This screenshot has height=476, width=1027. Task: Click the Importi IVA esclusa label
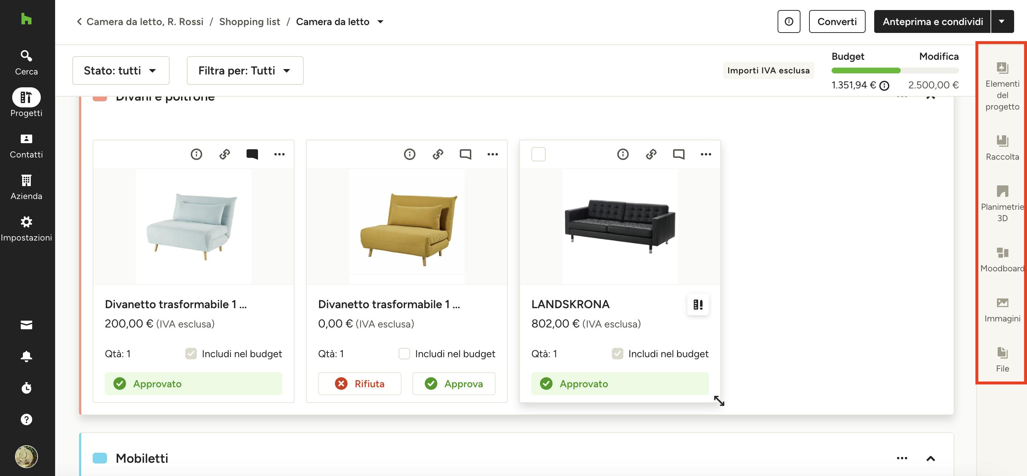(x=768, y=71)
